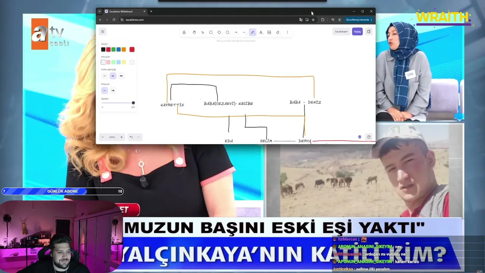Image resolution: width=485 pixels, height=273 pixels.
Task: Choose thin stroke width
Action: click(x=105, y=76)
